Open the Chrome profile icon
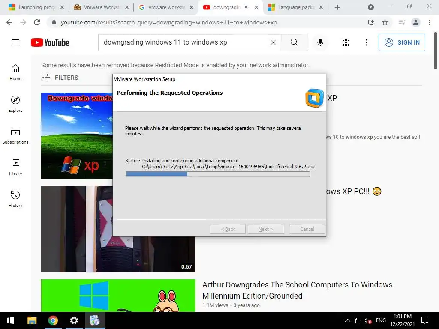Viewport: 439px width, 329px height. (x=416, y=22)
